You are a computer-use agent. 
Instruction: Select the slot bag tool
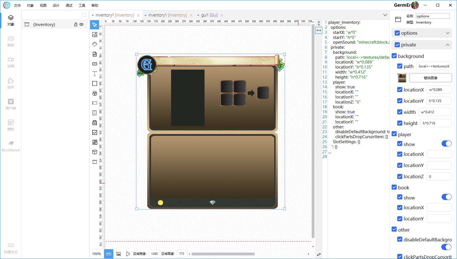(x=95, y=123)
